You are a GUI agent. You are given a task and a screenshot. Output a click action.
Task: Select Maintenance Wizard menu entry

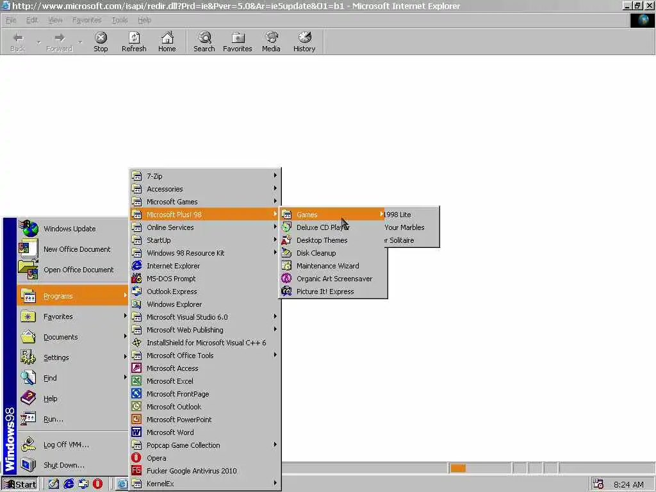(x=333, y=266)
